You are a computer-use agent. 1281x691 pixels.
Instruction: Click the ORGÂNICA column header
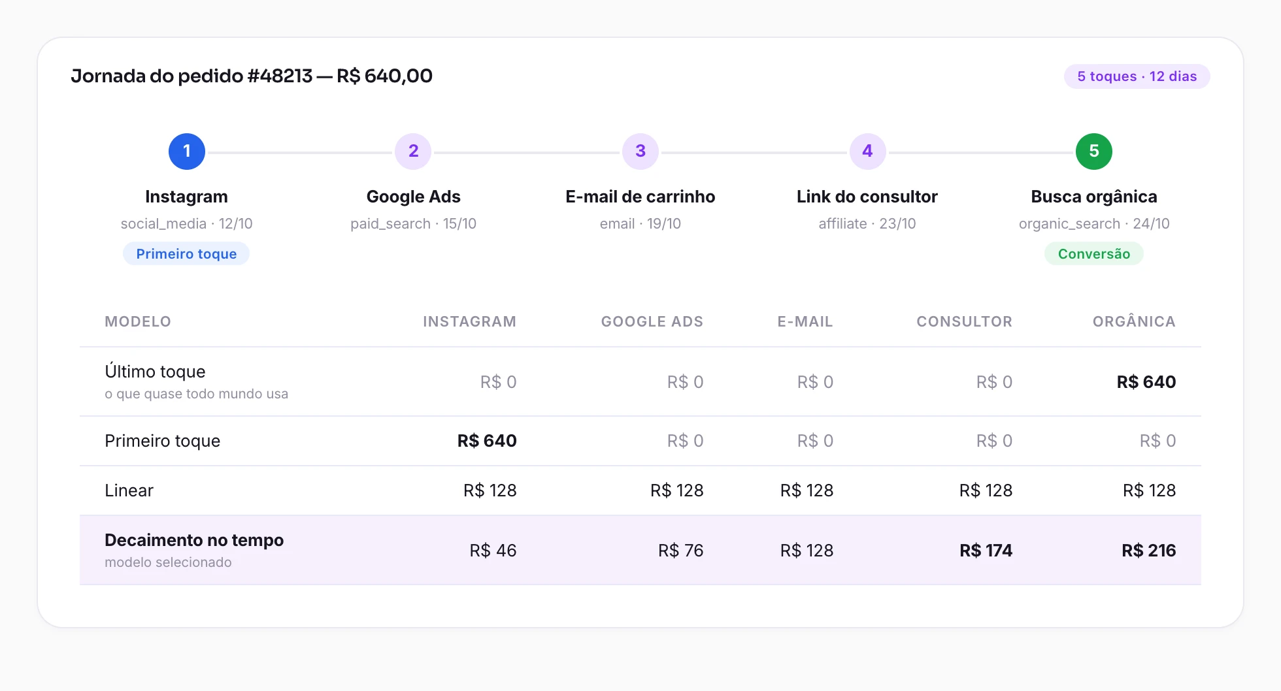click(x=1134, y=321)
